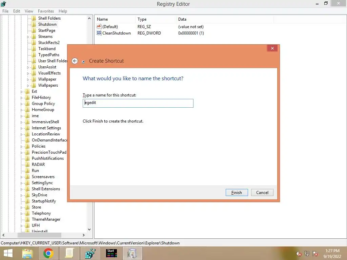The width and height of the screenshot is (347, 260).
Task: Expand the FileHistory key
Action: pyautogui.click(x=21, y=98)
